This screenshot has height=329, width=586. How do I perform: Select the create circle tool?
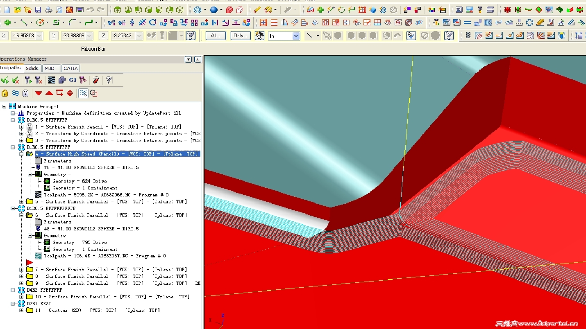[40, 23]
